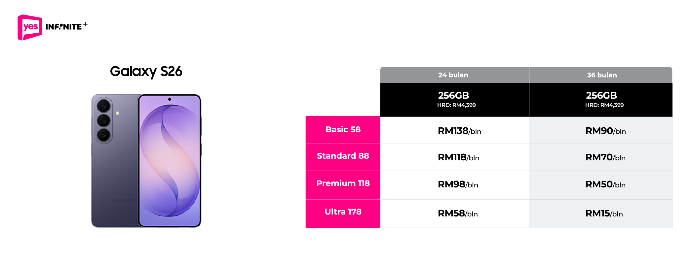Image resolution: width=691 pixels, height=259 pixels.
Task: Click the Galaxy S26 phone image
Action: 146,161
